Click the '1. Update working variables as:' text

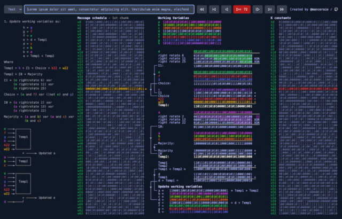click(x=32, y=21)
